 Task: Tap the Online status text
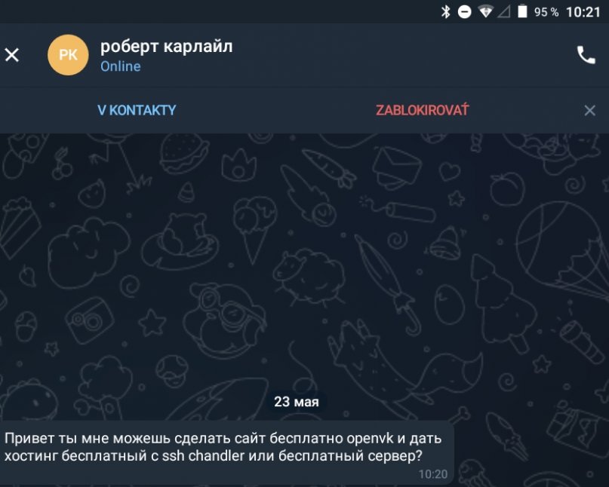pos(121,66)
